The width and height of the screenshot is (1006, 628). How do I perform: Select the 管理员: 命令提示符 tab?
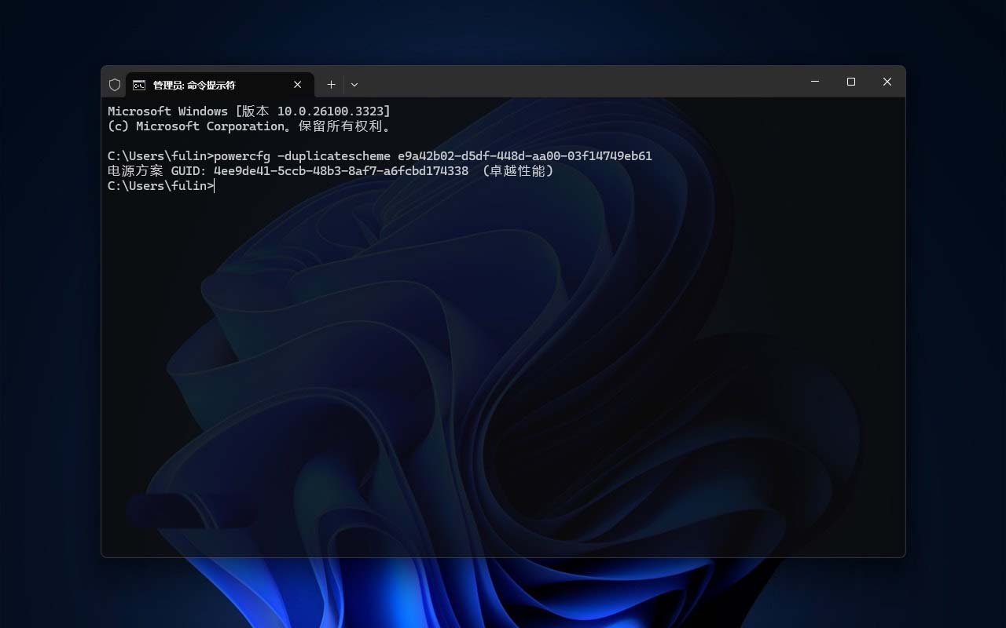pos(220,85)
